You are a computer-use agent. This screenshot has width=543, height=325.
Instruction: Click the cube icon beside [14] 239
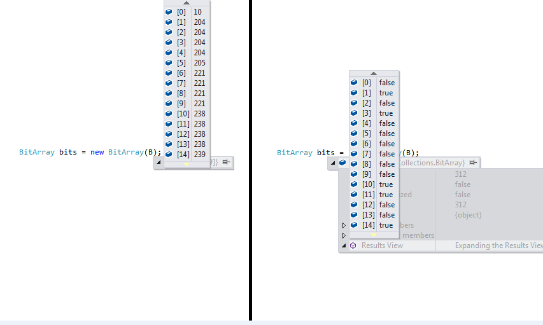[x=169, y=154]
